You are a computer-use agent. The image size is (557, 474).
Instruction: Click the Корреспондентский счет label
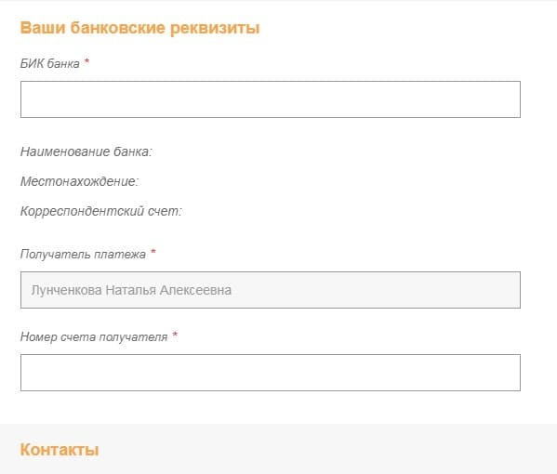pyautogui.click(x=100, y=211)
